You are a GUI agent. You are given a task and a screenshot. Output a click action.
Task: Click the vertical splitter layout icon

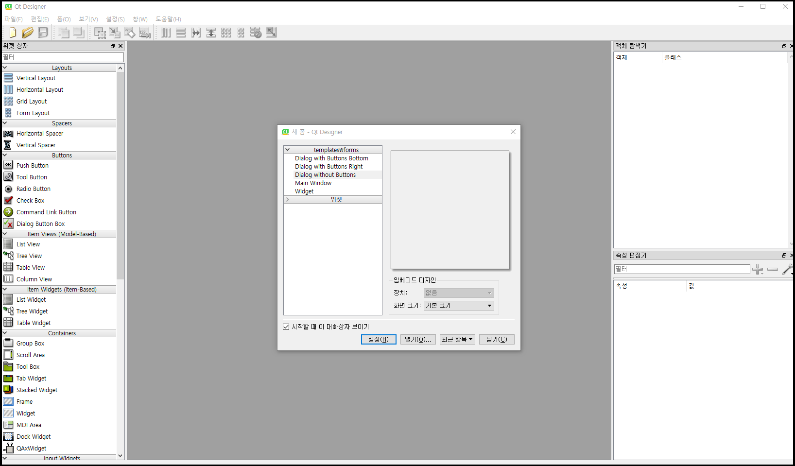point(211,33)
